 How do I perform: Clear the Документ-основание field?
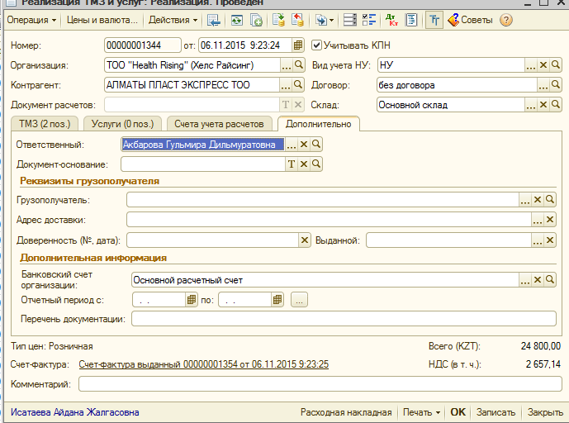click(x=304, y=164)
